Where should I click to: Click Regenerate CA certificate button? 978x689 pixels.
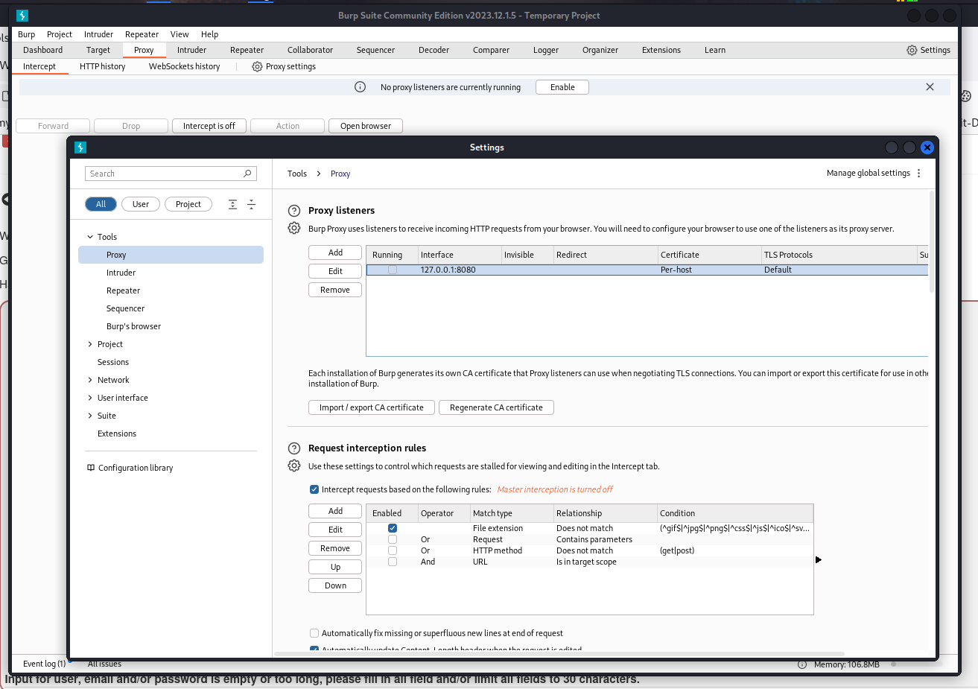coord(496,407)
